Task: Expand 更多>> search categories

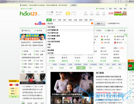Action: coord(92,20)
